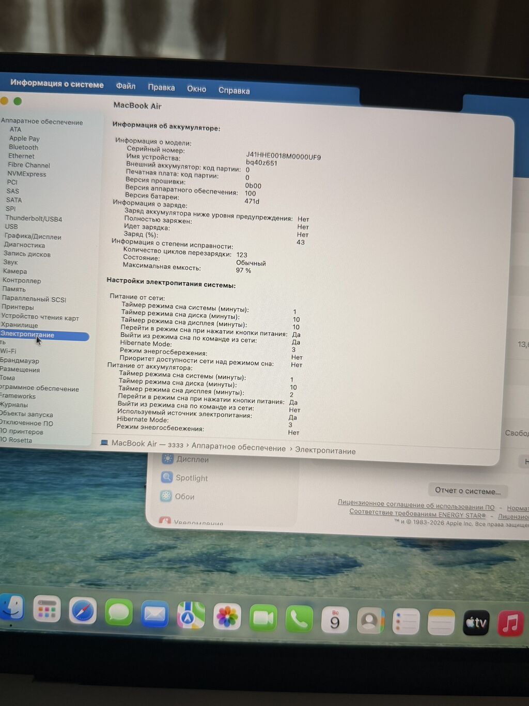
Task: Open Contacts app in the Dock
Action: pos(370,621)
